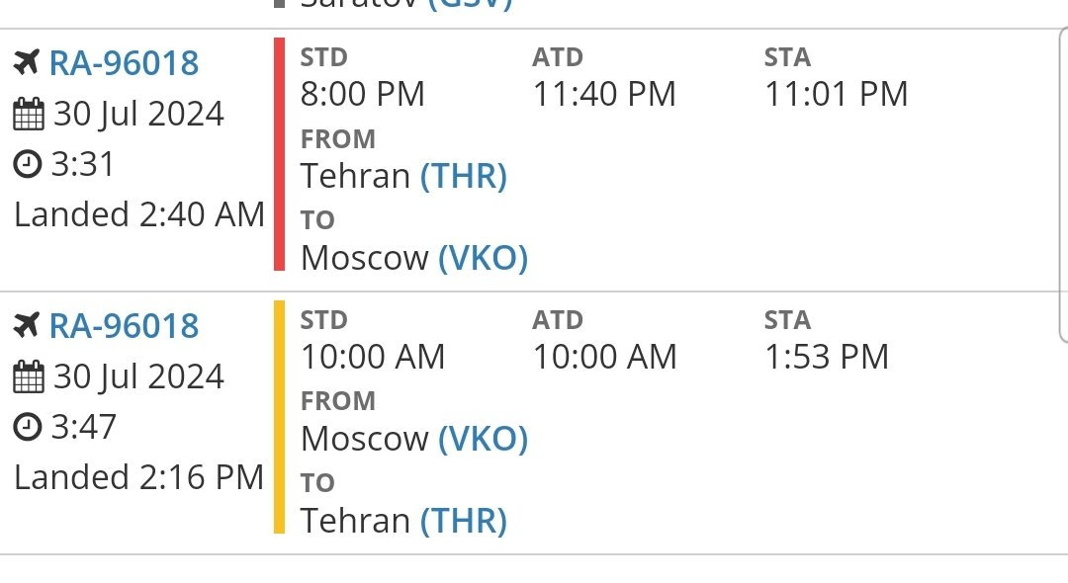The height and width of the screenshot is (583, 1068).
Task: Open the (THR) airport link under FROM
Action: 464,176
